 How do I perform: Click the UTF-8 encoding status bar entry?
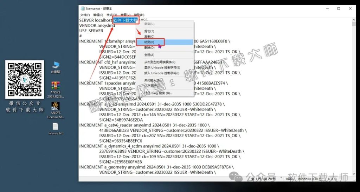coord(332,179)
